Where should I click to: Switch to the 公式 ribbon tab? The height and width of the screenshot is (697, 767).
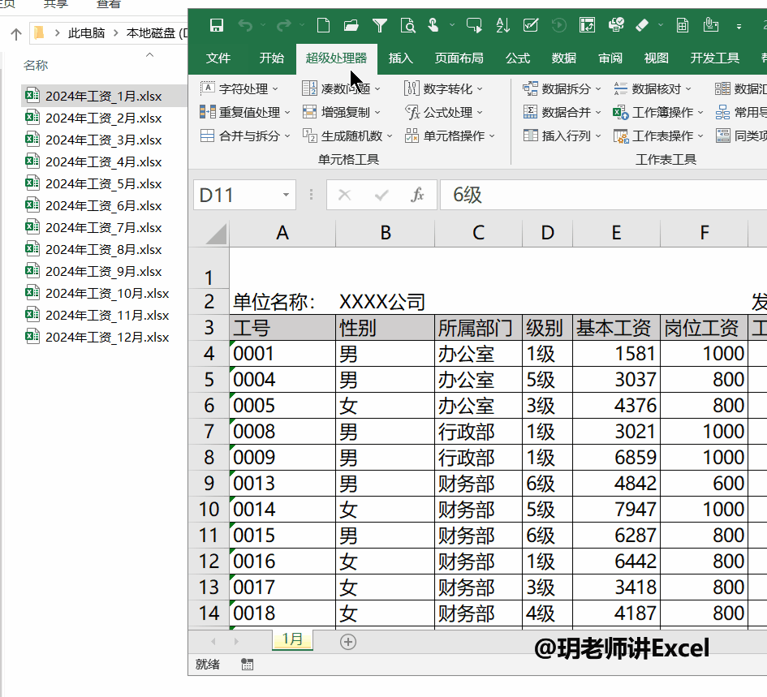pos(518,58)
